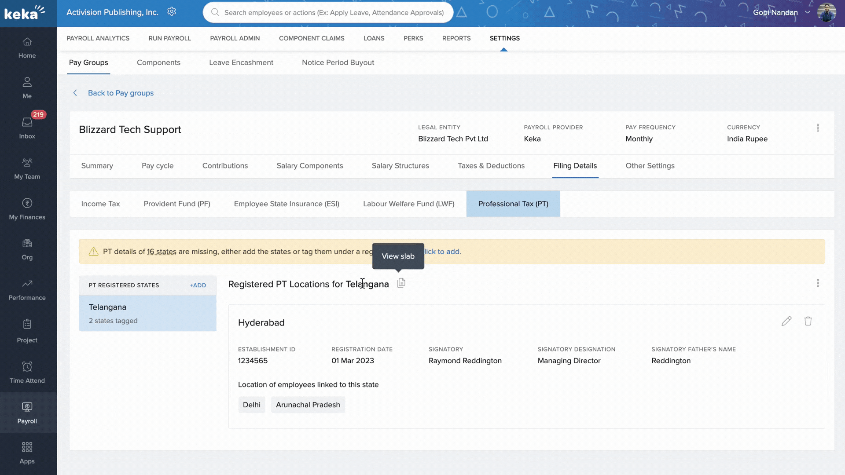Open the Taxes & Deductions tab
Screen dimensions: 845x475
tap(491, 166)
